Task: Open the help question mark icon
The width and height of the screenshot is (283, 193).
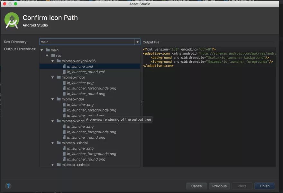Action: (8, 186)
